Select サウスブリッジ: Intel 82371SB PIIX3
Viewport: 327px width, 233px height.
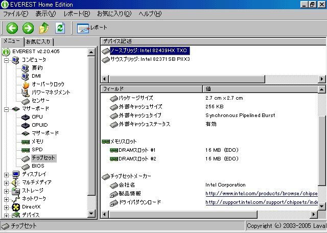click(x=150, y=59)
